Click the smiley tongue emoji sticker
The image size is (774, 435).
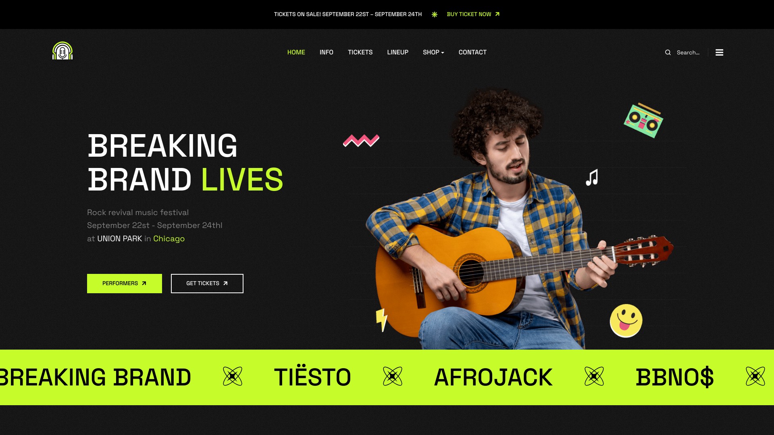(626, 321)
